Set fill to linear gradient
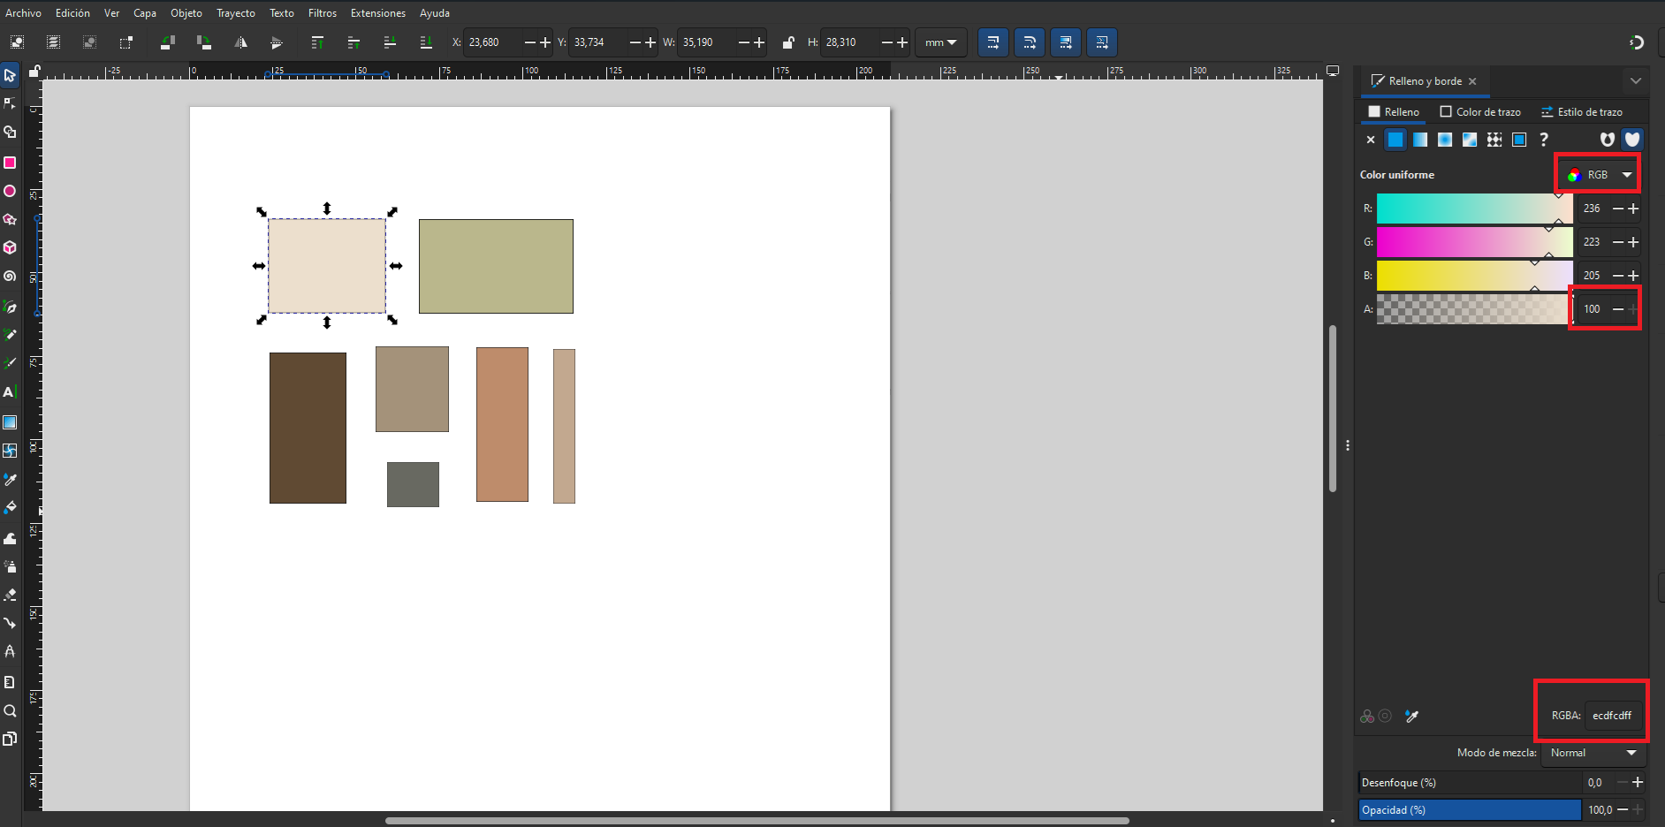The height and width of the screenshot is (827, 1665). tap(1420, 140)
